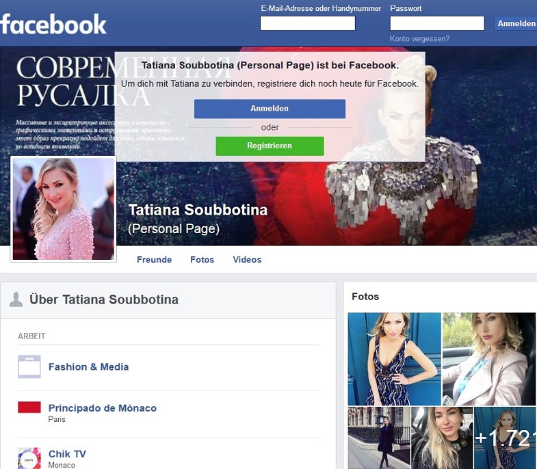Click the person icon beside Über Tatiana Soubbotina

tap(16, 299)
